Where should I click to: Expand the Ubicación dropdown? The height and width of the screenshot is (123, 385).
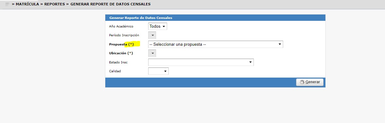(152, 53)
